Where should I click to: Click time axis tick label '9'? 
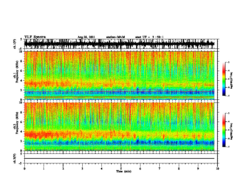pos(198,169)
